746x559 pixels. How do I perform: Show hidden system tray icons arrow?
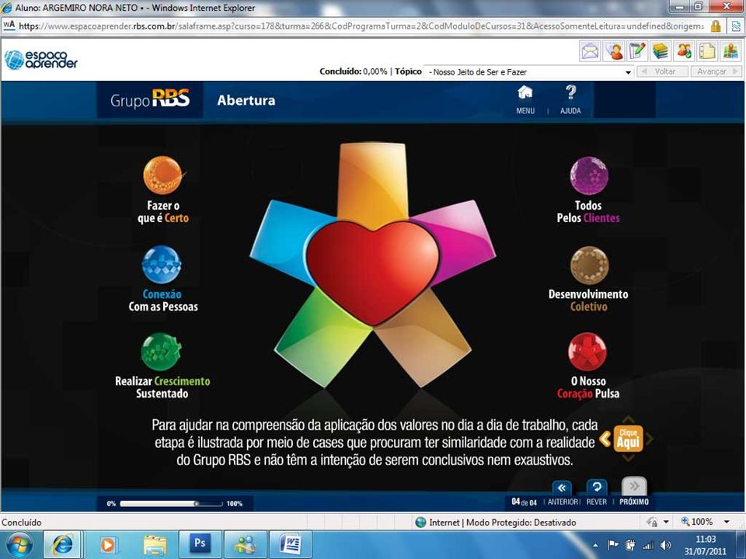(596, 546)
